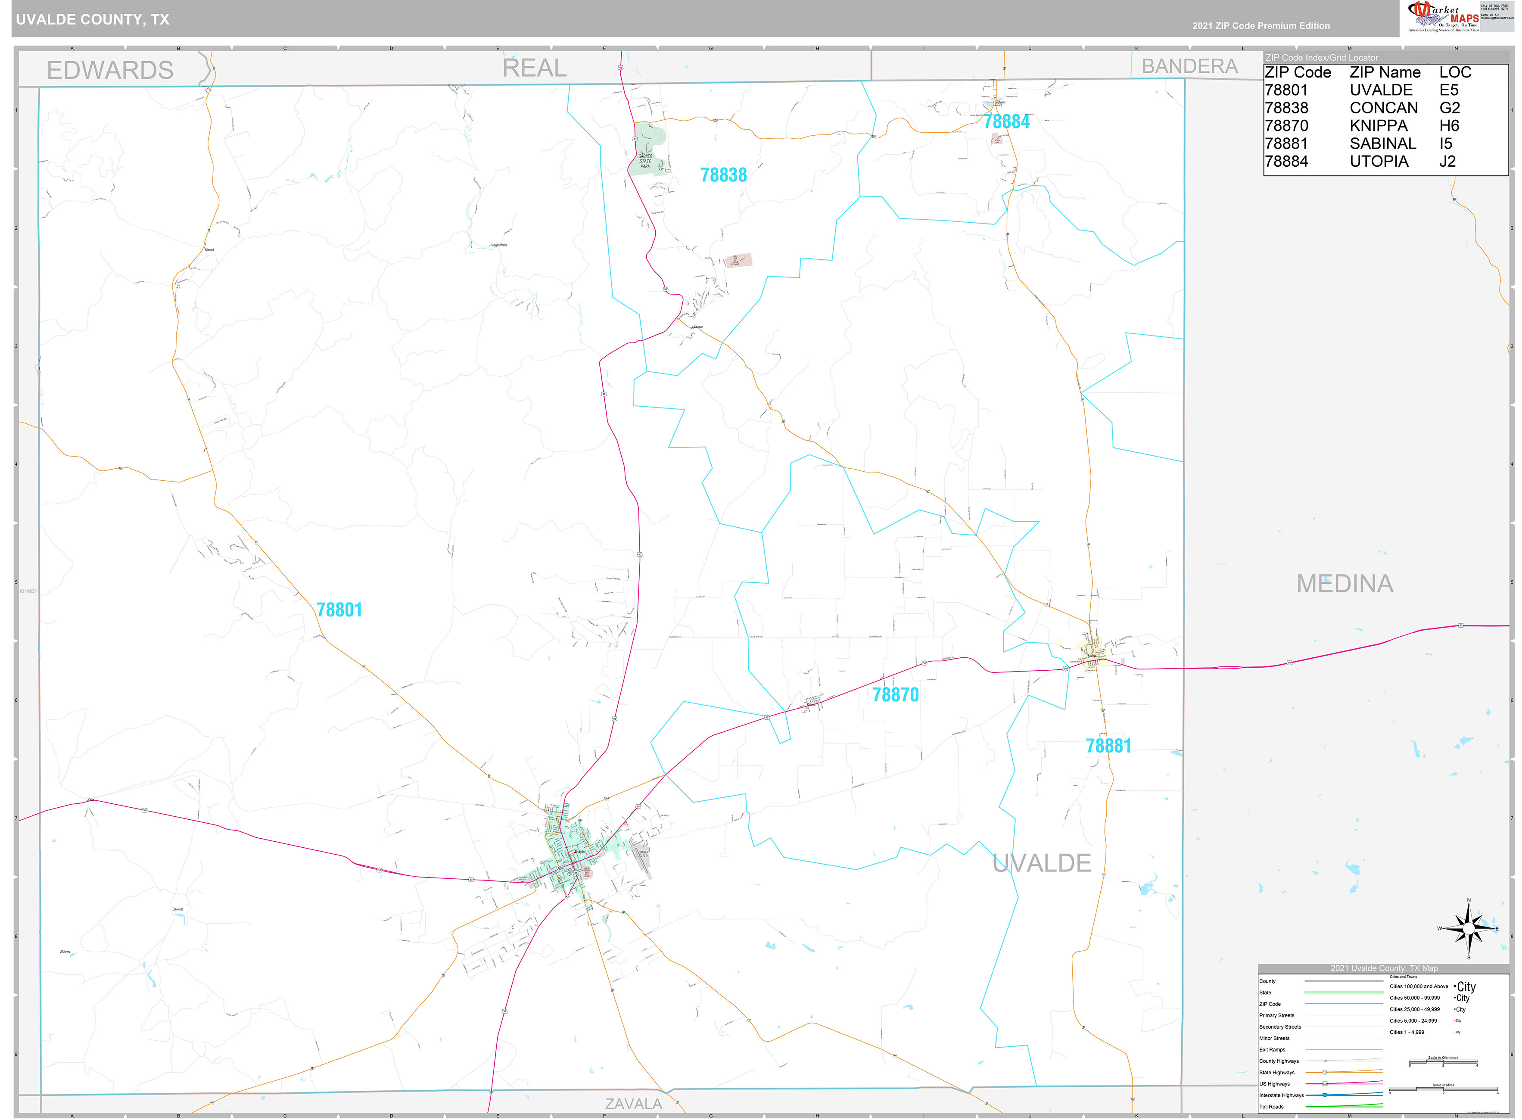Click the Secondary Streets legend label
Screen dimensions: 1522x1120
(1280, 1027)
